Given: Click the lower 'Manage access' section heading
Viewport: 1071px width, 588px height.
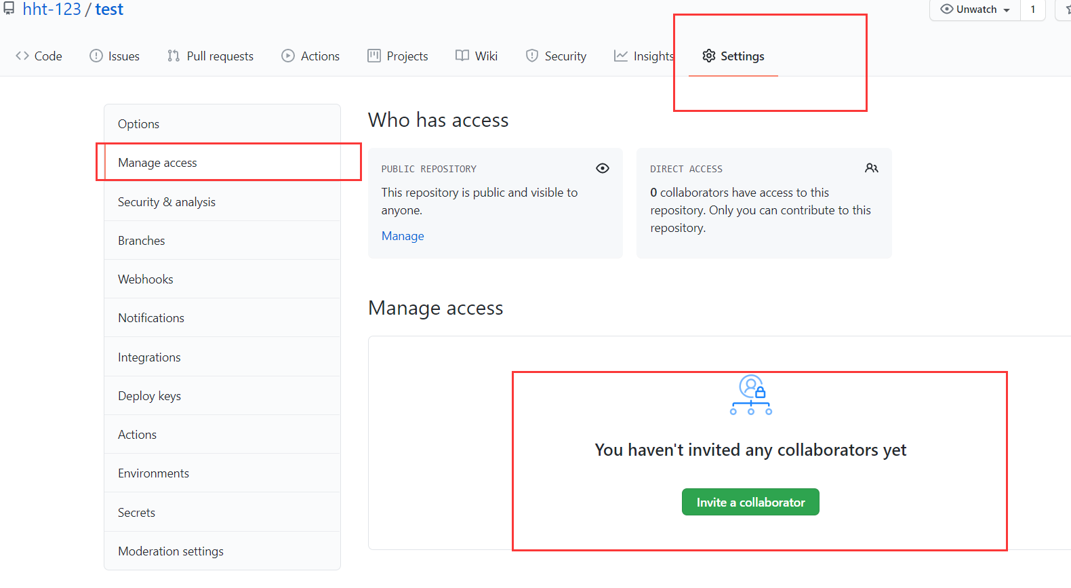Looking at the screenshot, I should click(435, 308).
